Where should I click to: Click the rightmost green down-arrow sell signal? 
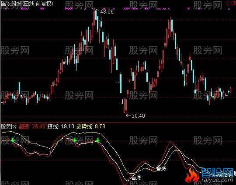coord(98,140)
